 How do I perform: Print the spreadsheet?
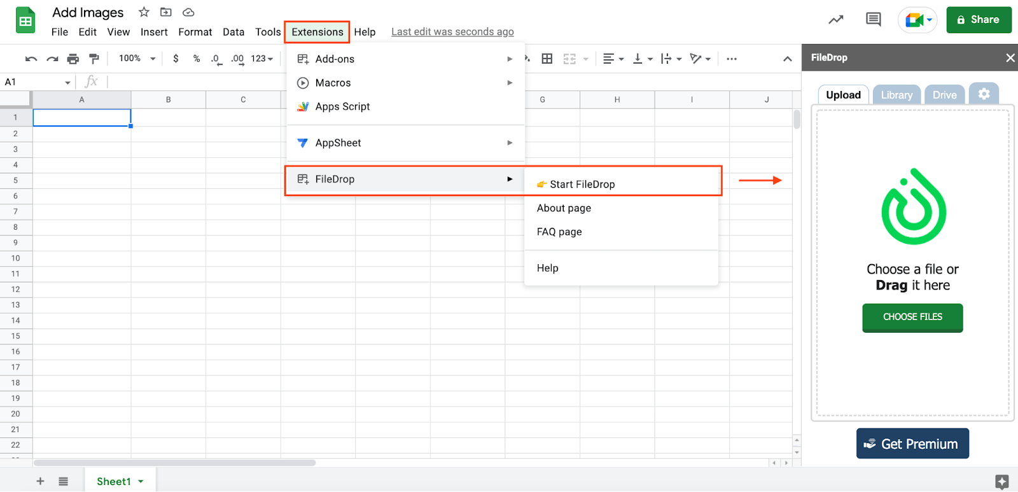click(x=73, y=59)
